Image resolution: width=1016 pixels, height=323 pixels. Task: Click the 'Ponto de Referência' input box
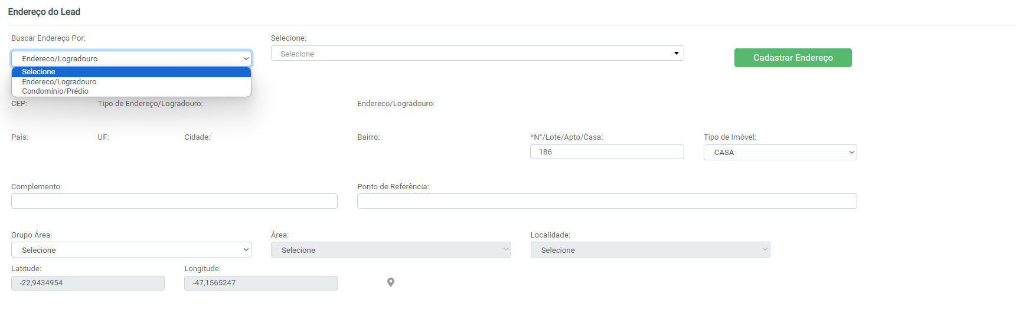coord(607,201)
